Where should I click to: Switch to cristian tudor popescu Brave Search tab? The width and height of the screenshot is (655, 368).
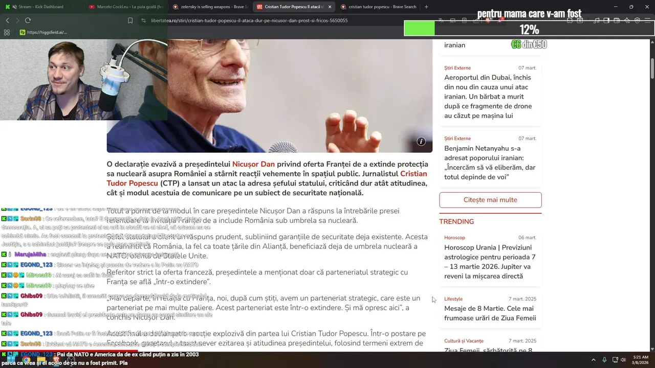[378, 7]
